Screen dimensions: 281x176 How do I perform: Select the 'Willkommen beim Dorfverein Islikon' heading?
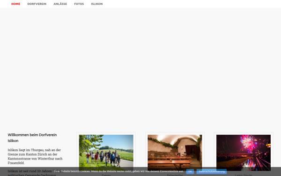point(32,138)
